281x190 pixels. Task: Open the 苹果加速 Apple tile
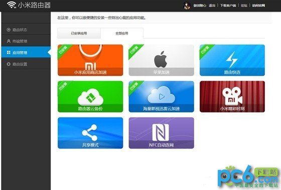[161, 60]
